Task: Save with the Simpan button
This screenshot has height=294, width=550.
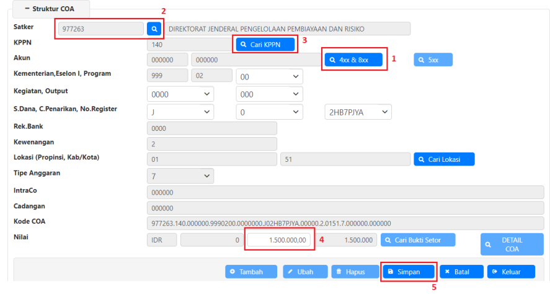Action: (x=408, y=272)
